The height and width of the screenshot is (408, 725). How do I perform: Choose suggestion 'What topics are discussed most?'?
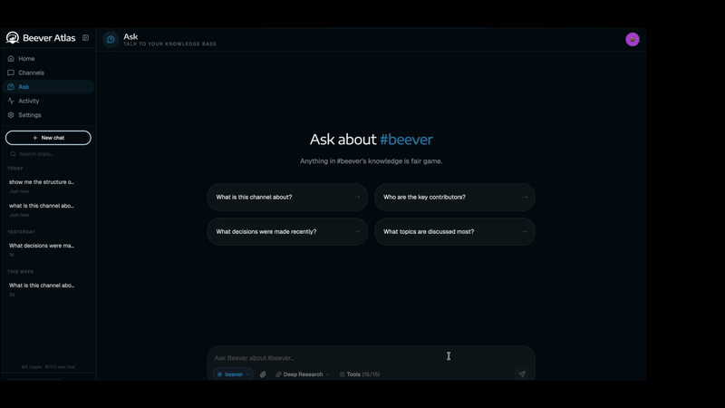tap(455, 232)
